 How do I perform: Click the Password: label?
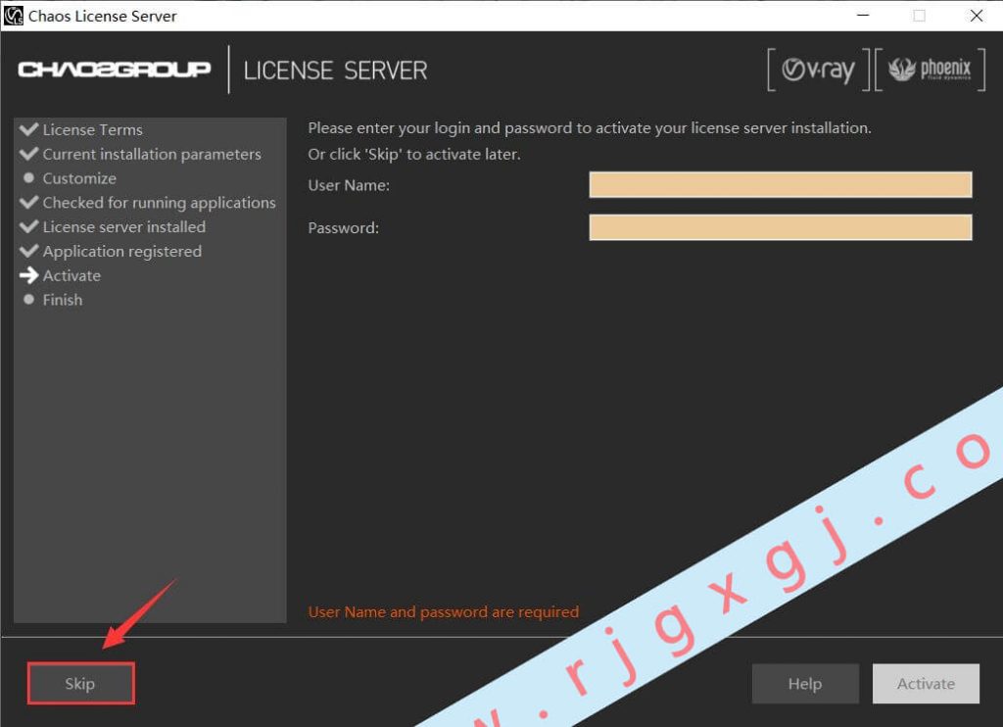coord(344,228)
